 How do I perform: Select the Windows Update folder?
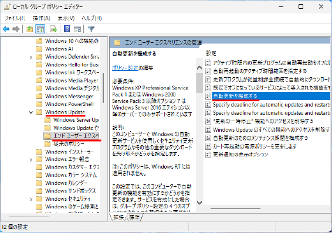tap(65, 112)
